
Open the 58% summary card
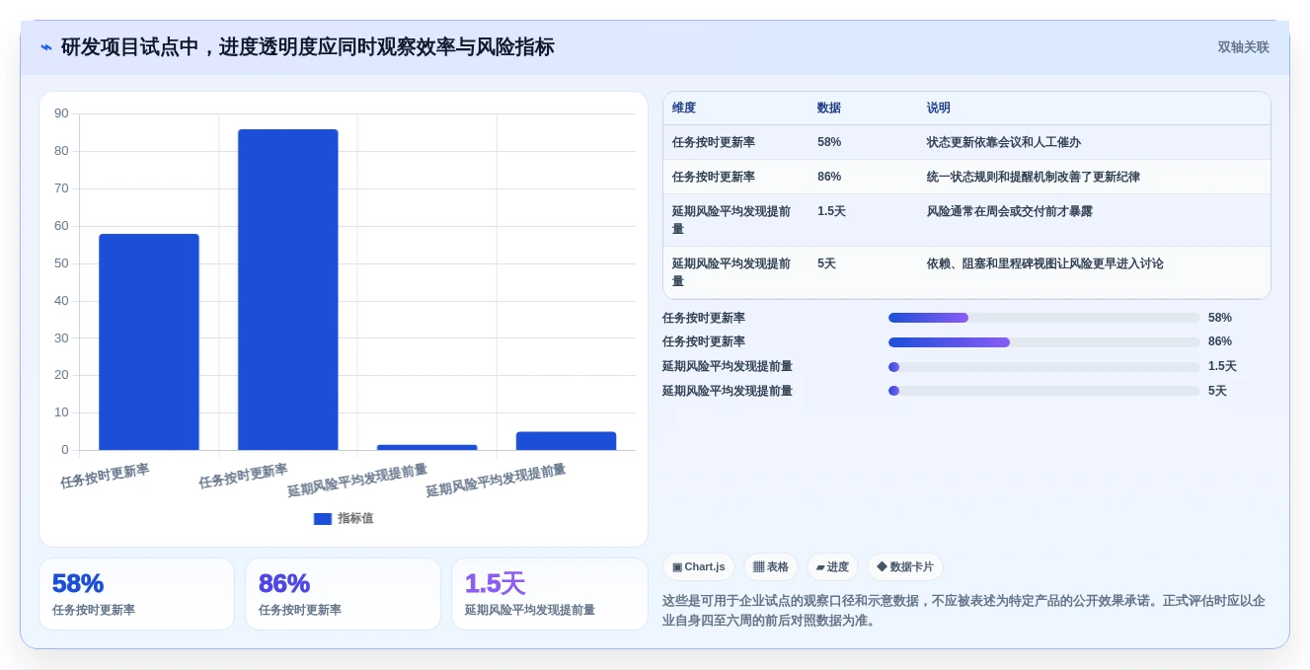(136, 594)
